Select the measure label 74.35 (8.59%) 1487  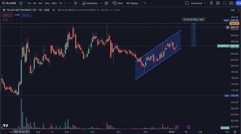point(193,19)
